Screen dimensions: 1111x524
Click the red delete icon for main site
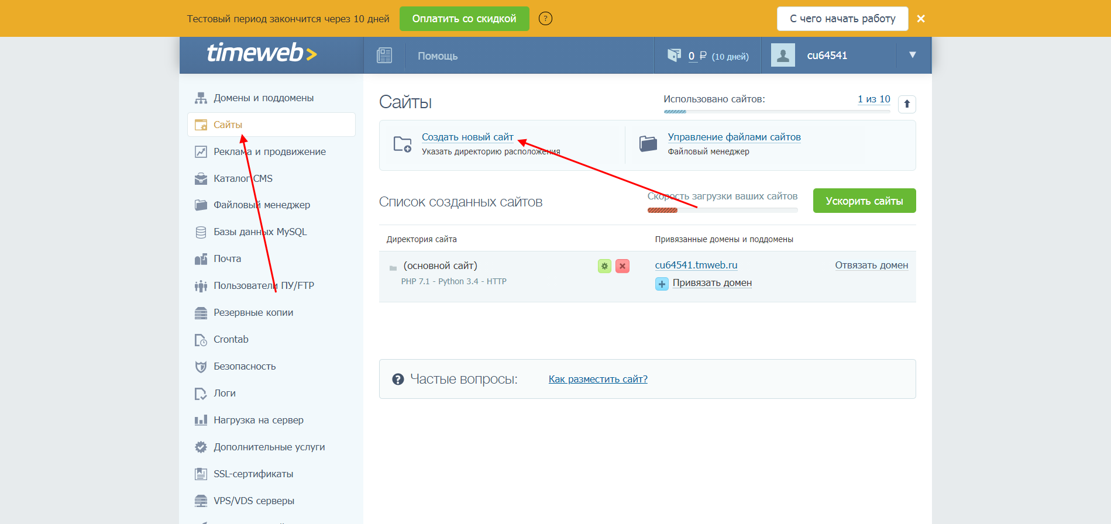pos(622,266)
